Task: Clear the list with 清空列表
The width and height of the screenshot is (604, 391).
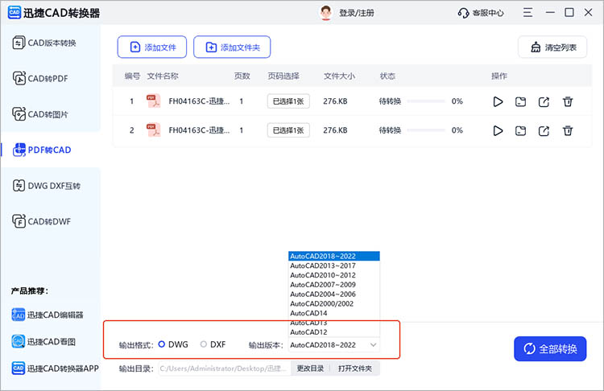Action: click(552, 47)
